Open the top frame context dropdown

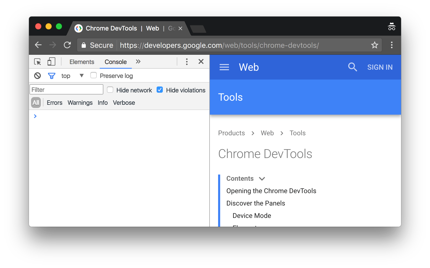pyautogui.click(x=81, y=76)
